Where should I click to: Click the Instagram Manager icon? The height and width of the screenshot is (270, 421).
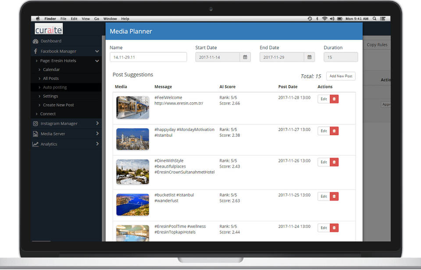tap(36, 124)
